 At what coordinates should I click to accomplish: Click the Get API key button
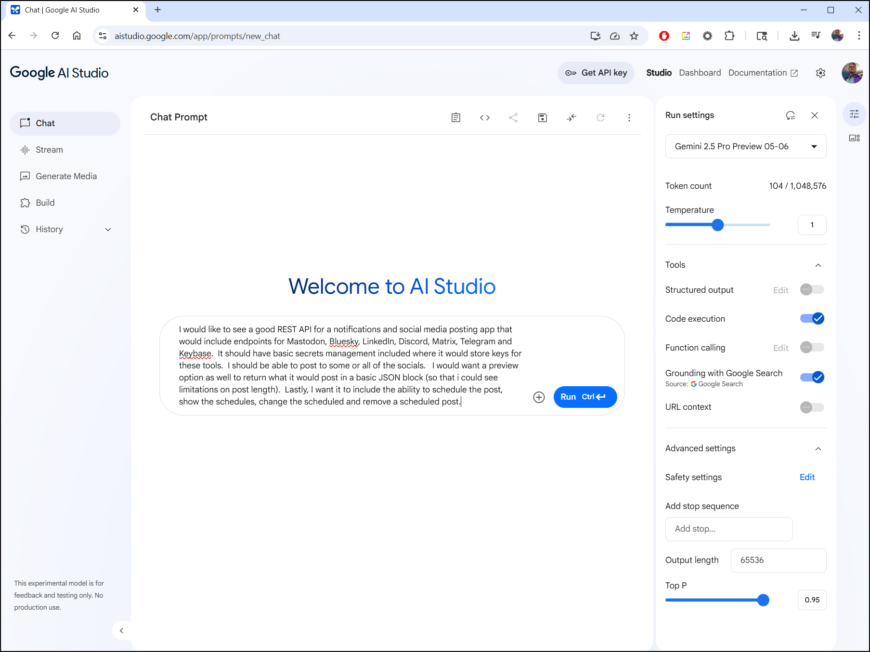596,73
